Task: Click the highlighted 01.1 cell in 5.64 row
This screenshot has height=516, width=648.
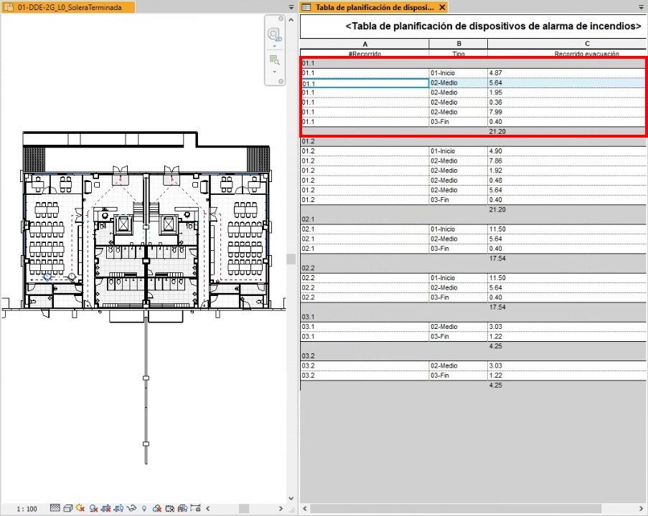Action: click(x=365, y=83)
